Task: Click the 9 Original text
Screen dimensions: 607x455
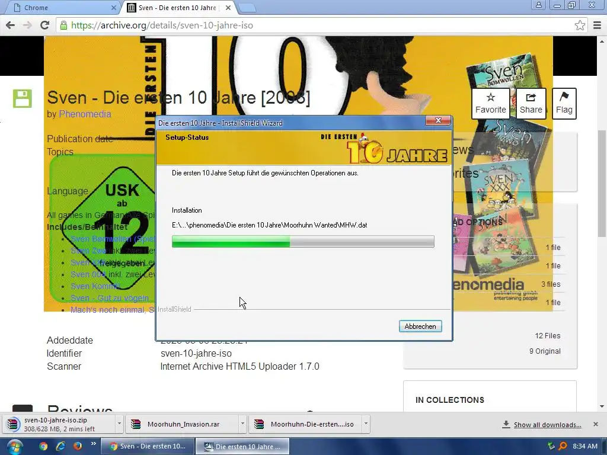Action: click(545, 351)
